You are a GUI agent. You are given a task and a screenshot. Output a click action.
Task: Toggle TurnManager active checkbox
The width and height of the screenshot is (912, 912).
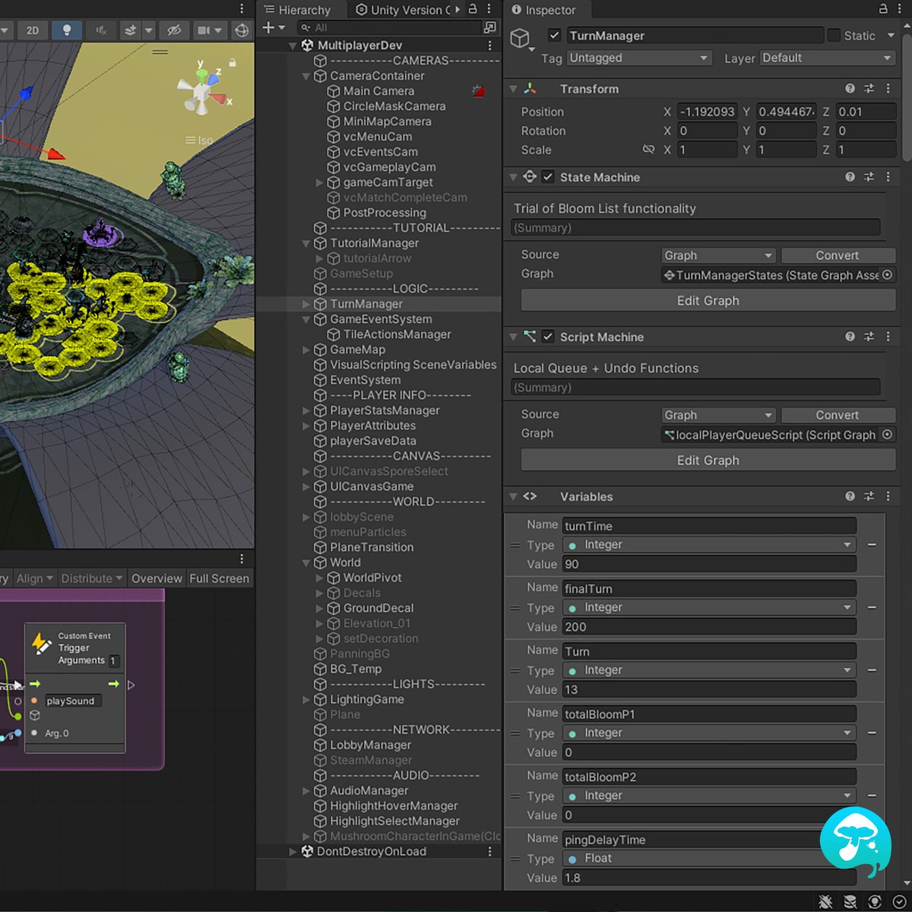tap(554, 35)
